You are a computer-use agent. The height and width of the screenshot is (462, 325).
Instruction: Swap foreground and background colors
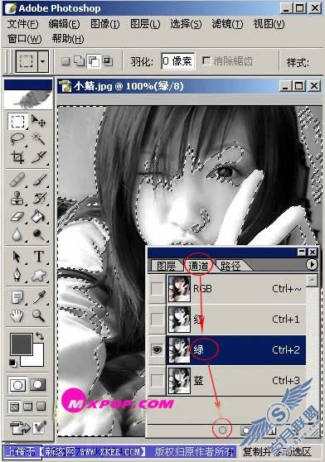tap(40, 336)
